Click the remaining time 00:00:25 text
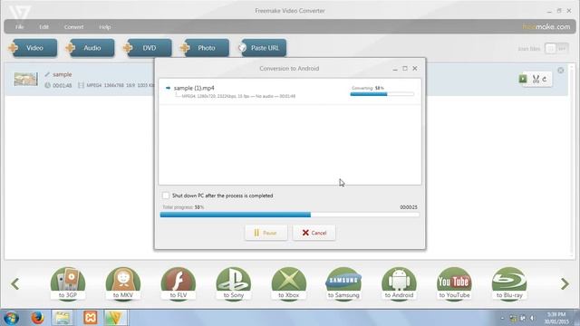Screen dimensions: 580x326 409,207
